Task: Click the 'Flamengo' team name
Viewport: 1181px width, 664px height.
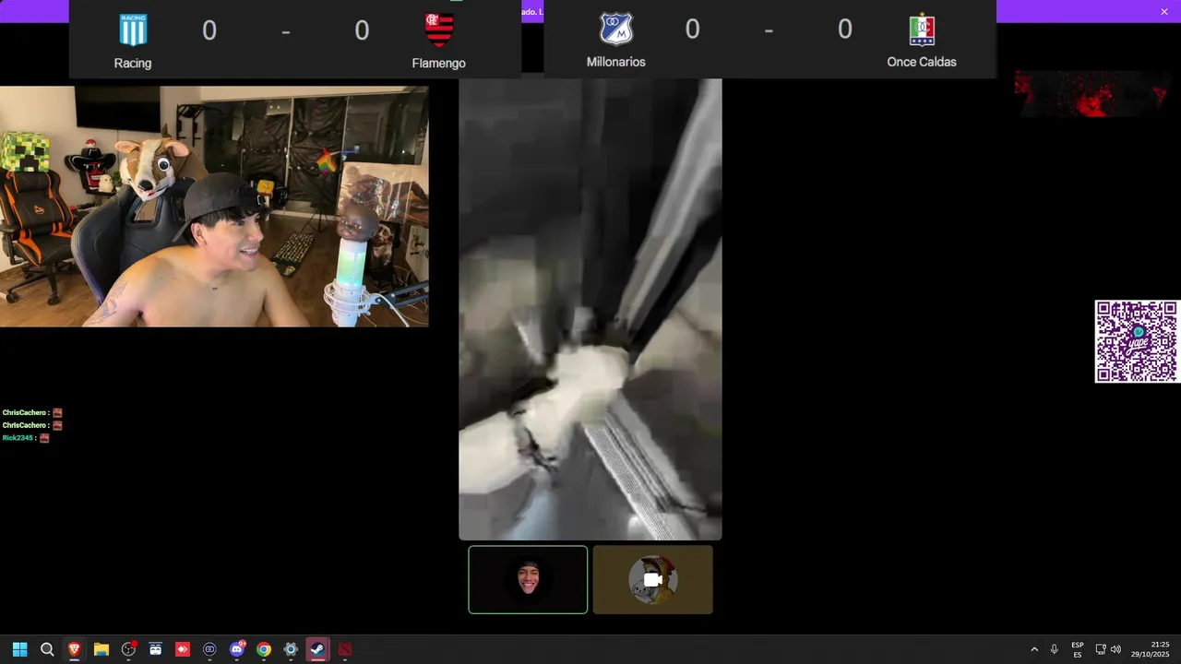Action: click(x=439, y=64)
